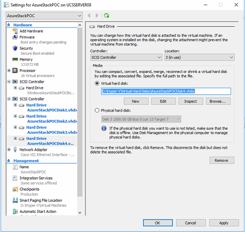Select the Physical hard disk radio button

[97, 110]
